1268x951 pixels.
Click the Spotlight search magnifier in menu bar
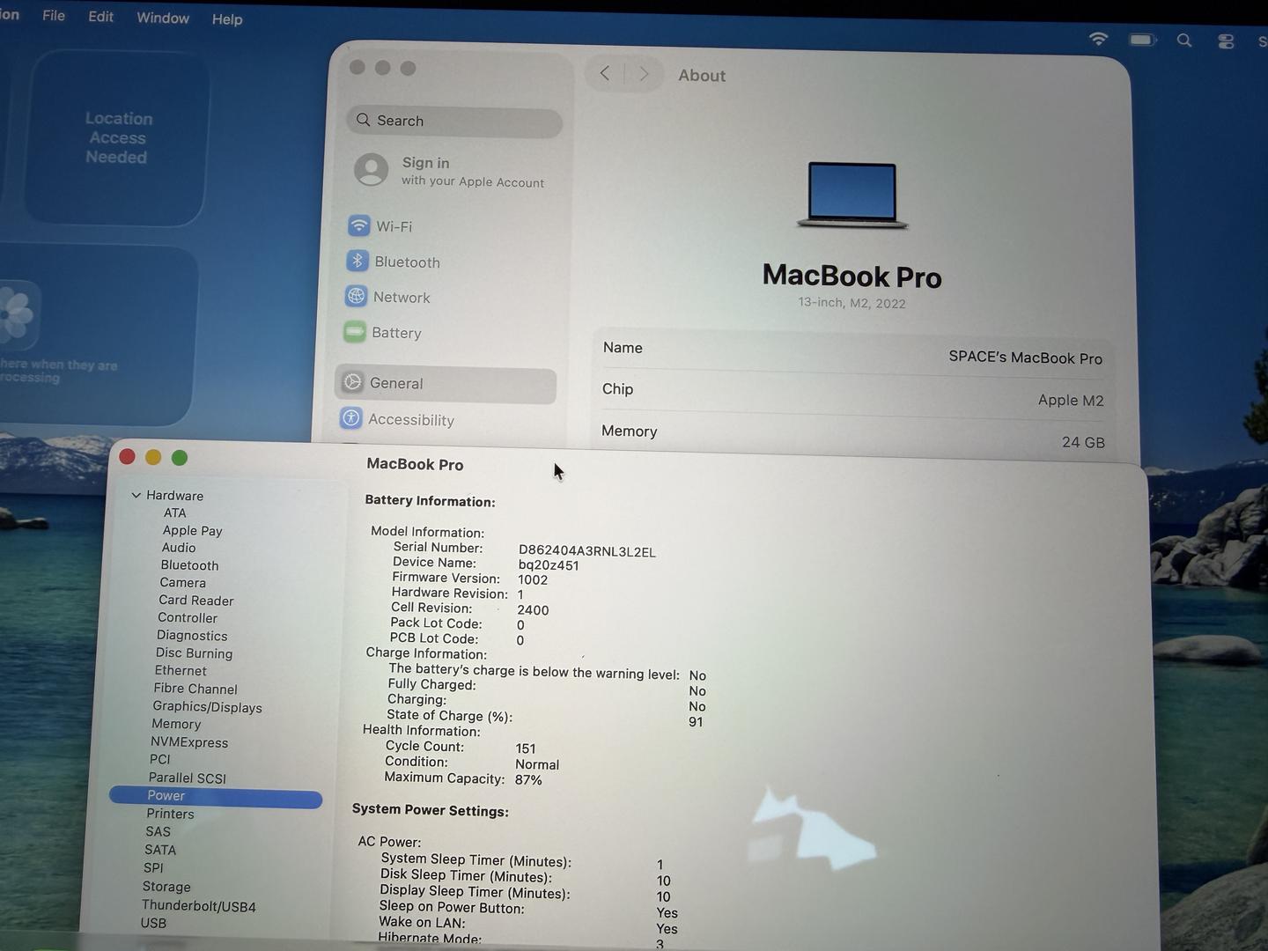click(x=1184, y=41)
